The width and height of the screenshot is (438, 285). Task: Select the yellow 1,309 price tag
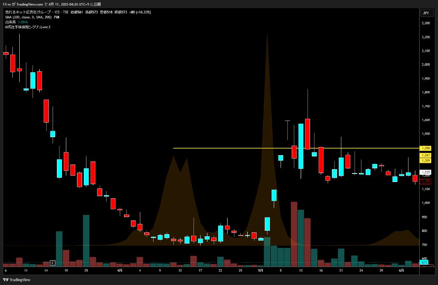click(x=426, y=161)
